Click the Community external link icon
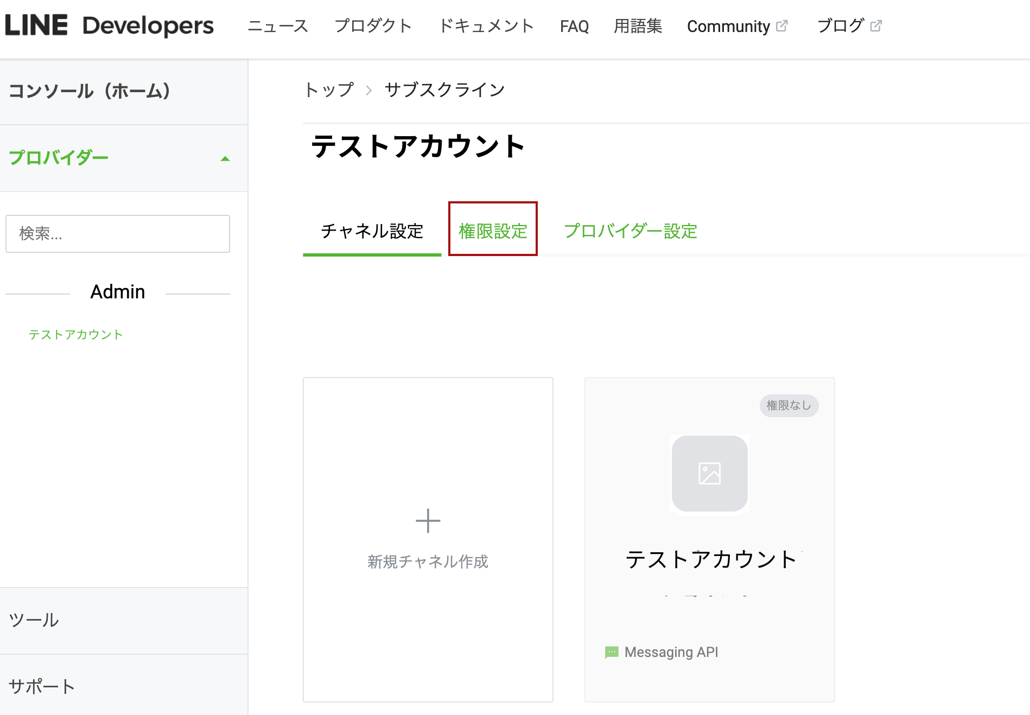 781,25
